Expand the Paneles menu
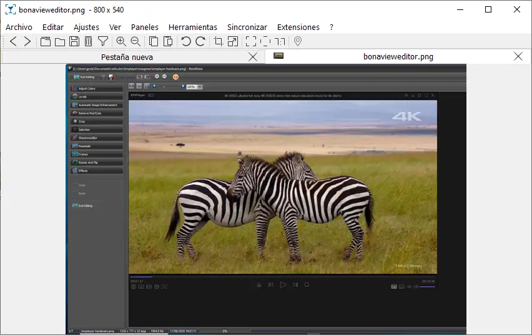The image size is (532, 335). tap(145, 27)
